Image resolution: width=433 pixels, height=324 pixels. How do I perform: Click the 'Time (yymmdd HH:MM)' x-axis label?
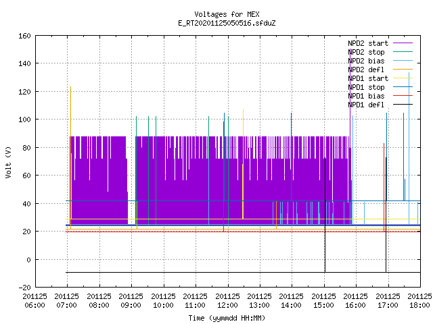pos(227,318)
